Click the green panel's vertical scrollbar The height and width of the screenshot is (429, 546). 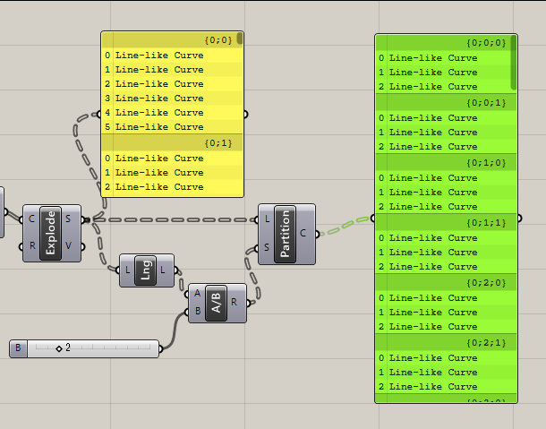pos(514,63)
